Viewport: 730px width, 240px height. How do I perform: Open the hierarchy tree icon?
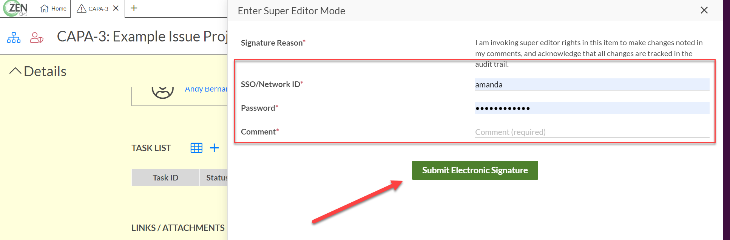click(14, 38)
